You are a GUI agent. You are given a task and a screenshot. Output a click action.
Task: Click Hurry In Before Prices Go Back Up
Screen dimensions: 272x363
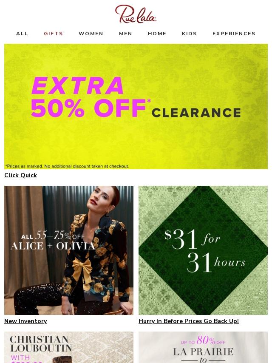[189, 321]
